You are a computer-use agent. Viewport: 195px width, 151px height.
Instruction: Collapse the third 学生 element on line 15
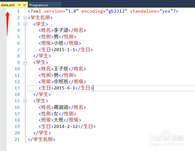(25, 101)
